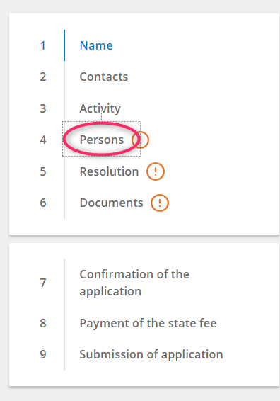Screen dimensions: 280x401
Task: Open Submission of application step
Action: pos(151,355)
